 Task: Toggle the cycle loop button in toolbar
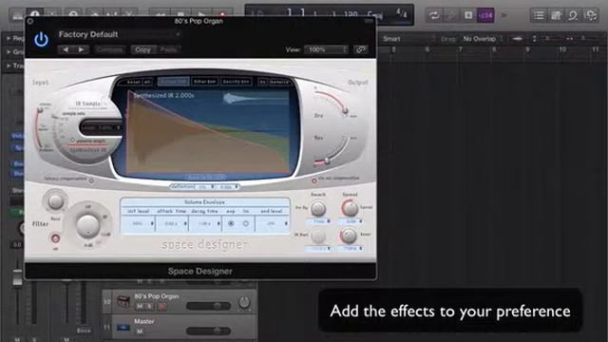[x=433, y=15]
